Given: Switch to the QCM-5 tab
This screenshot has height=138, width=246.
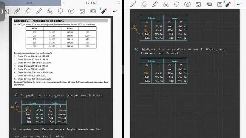Looking at the screenshot, I should 30,3.
